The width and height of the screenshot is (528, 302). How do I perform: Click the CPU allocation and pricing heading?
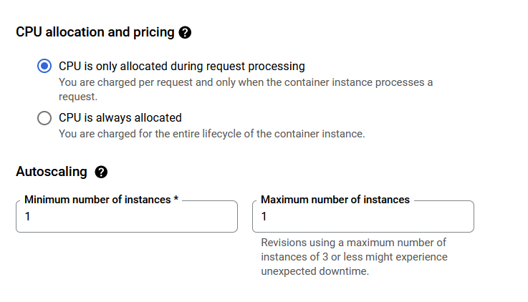(95, 32)
